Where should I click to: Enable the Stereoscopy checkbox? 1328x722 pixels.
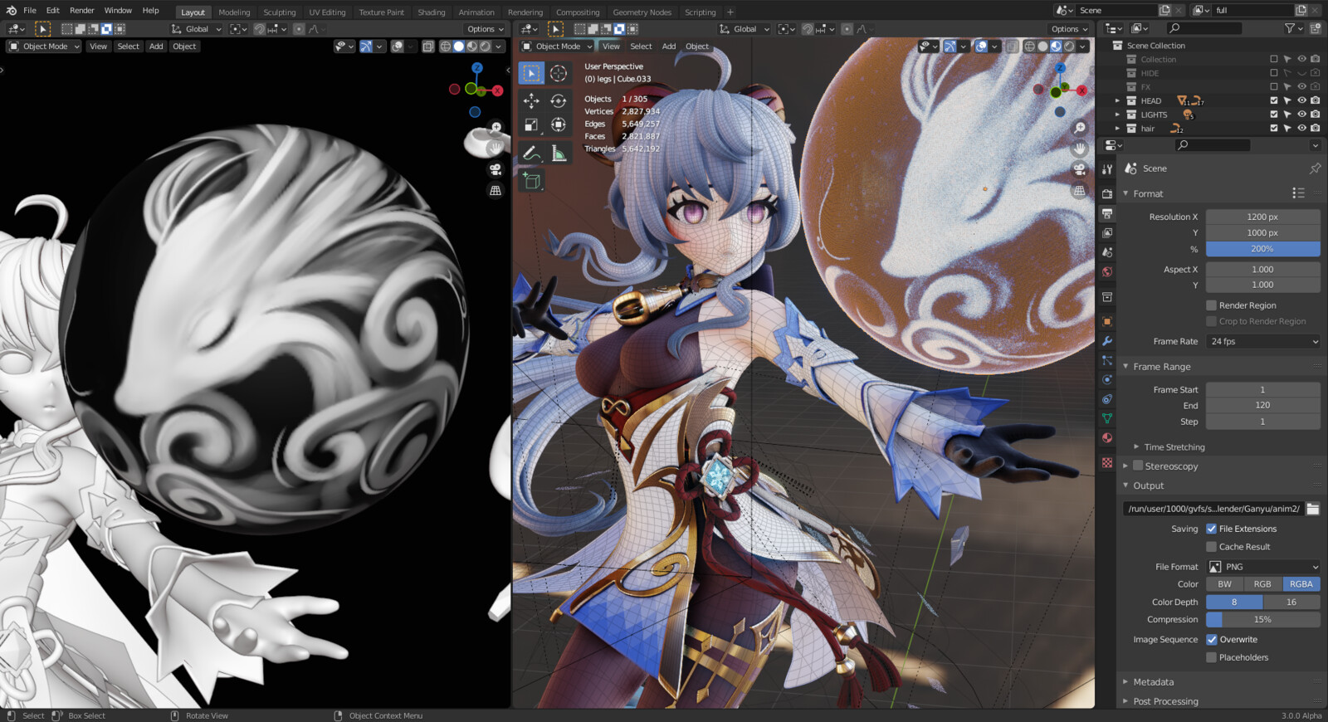[1138, 466]
